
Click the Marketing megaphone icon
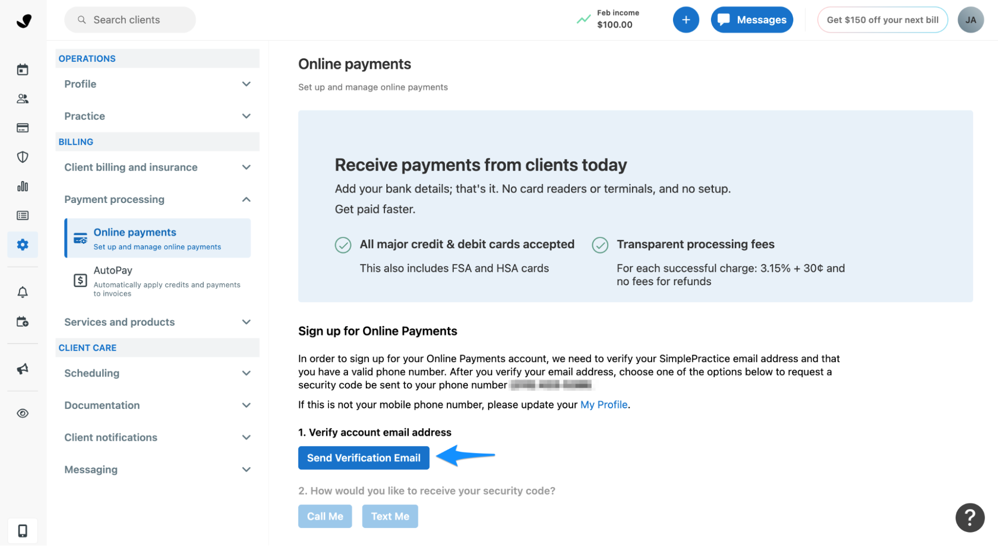pyautogui.click(x=23, y=368)
